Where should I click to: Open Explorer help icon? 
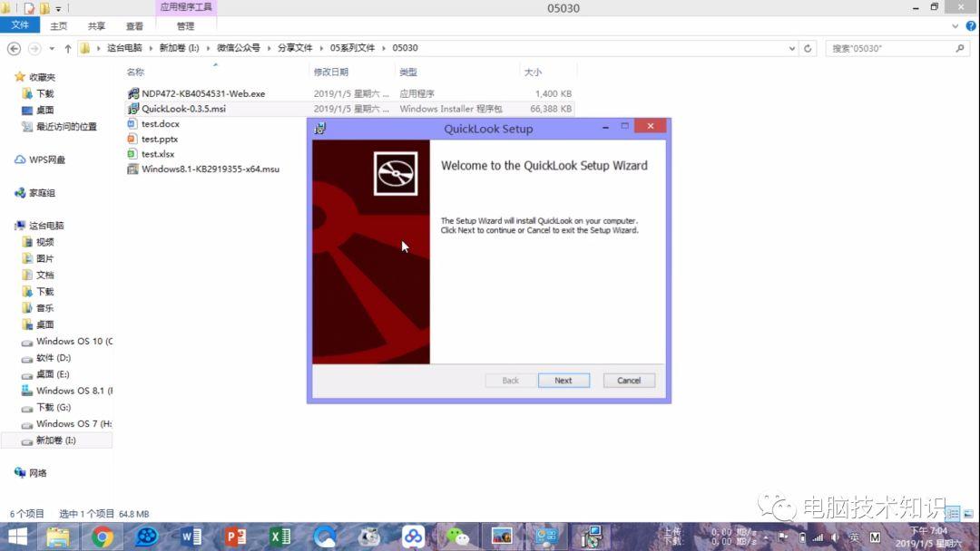pos(971,26)
